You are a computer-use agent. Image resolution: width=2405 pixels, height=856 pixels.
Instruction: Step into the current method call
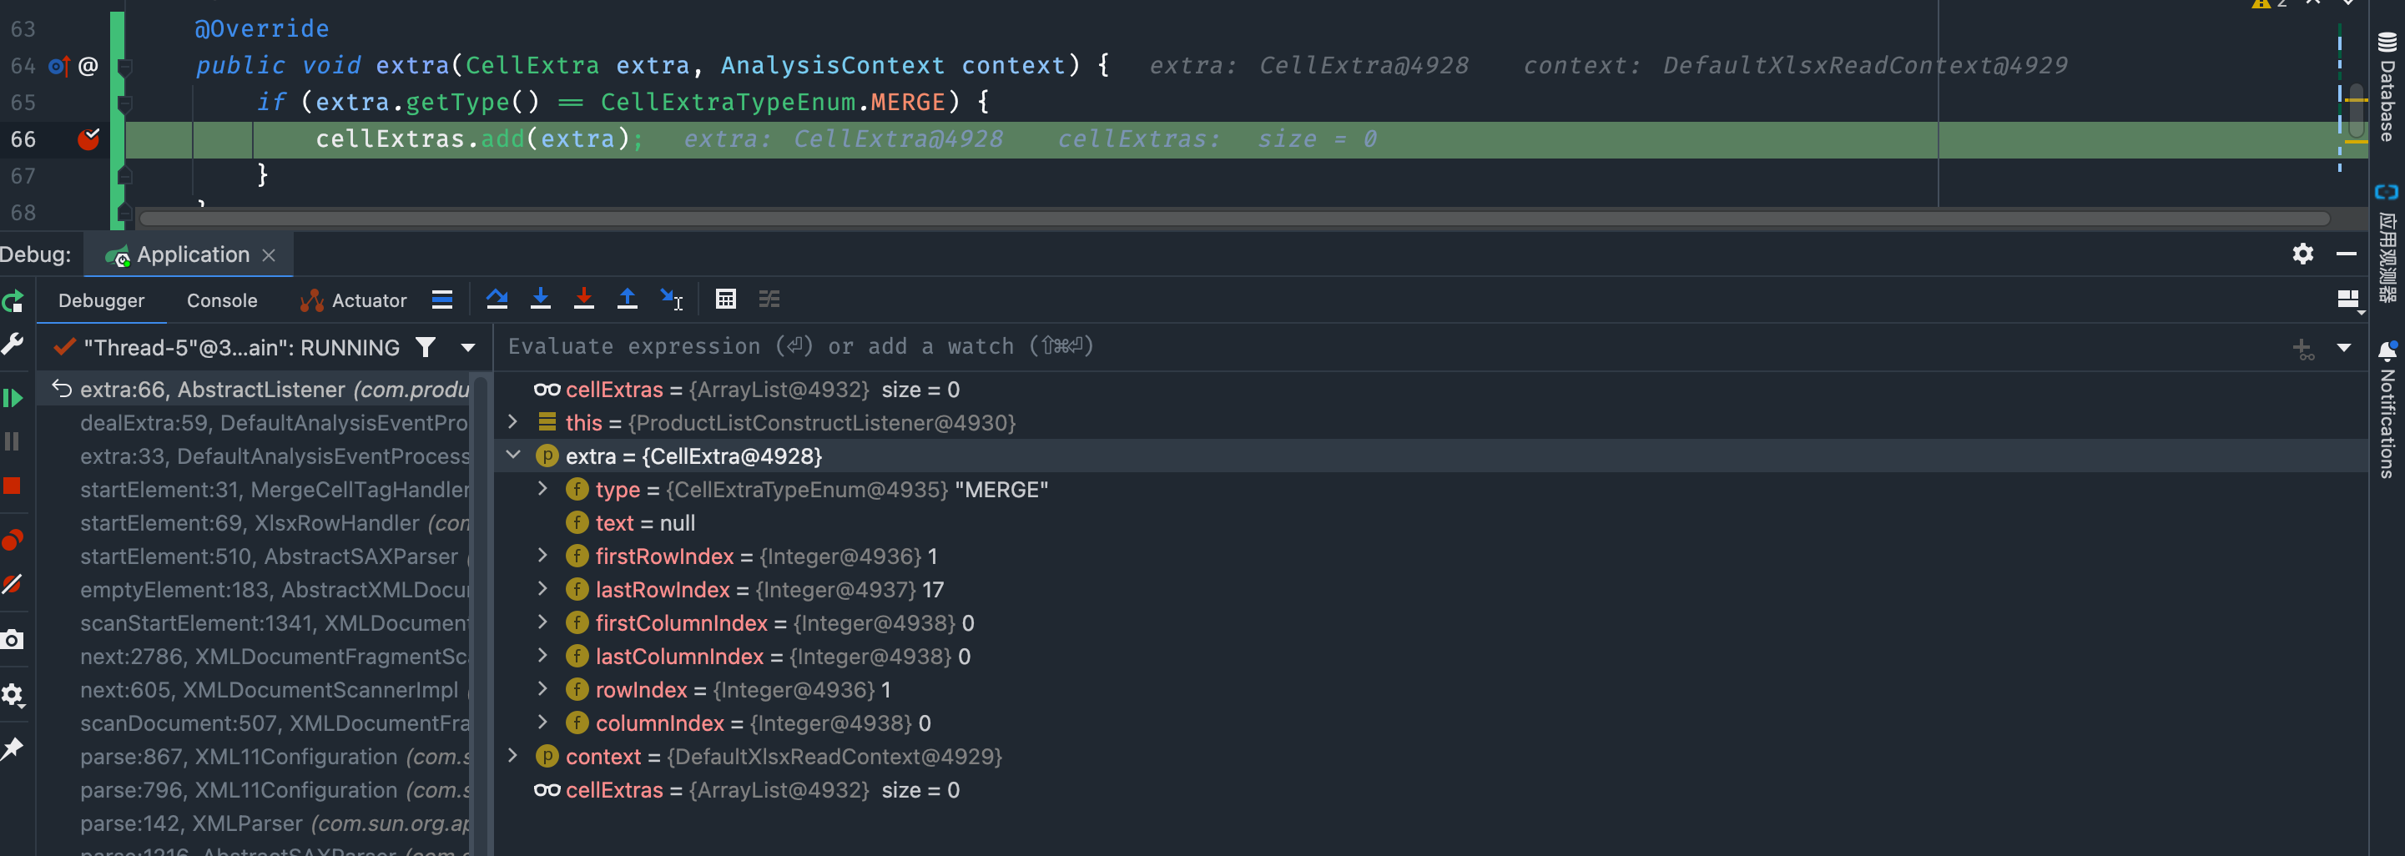pos(541,299)
